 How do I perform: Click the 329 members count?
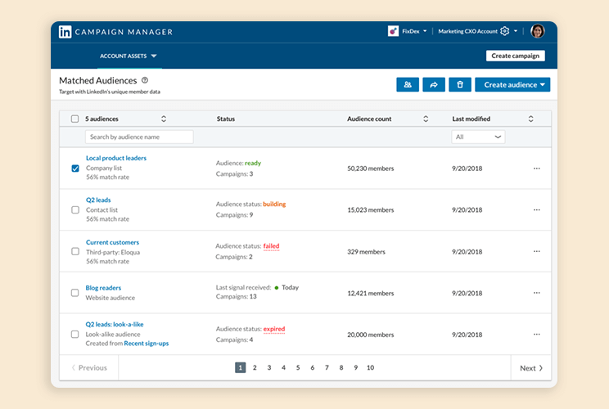(x=366, y=252)
